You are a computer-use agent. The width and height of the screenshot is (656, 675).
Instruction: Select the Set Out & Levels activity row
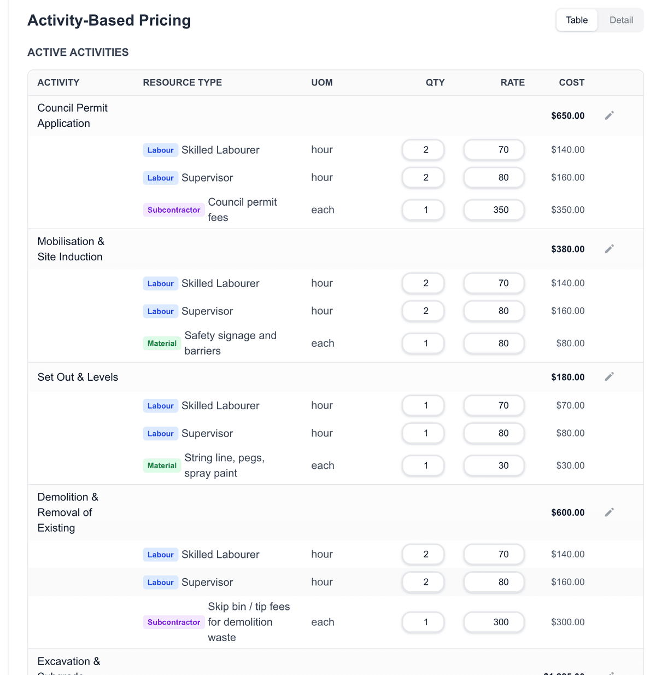(x=78, y=377)
